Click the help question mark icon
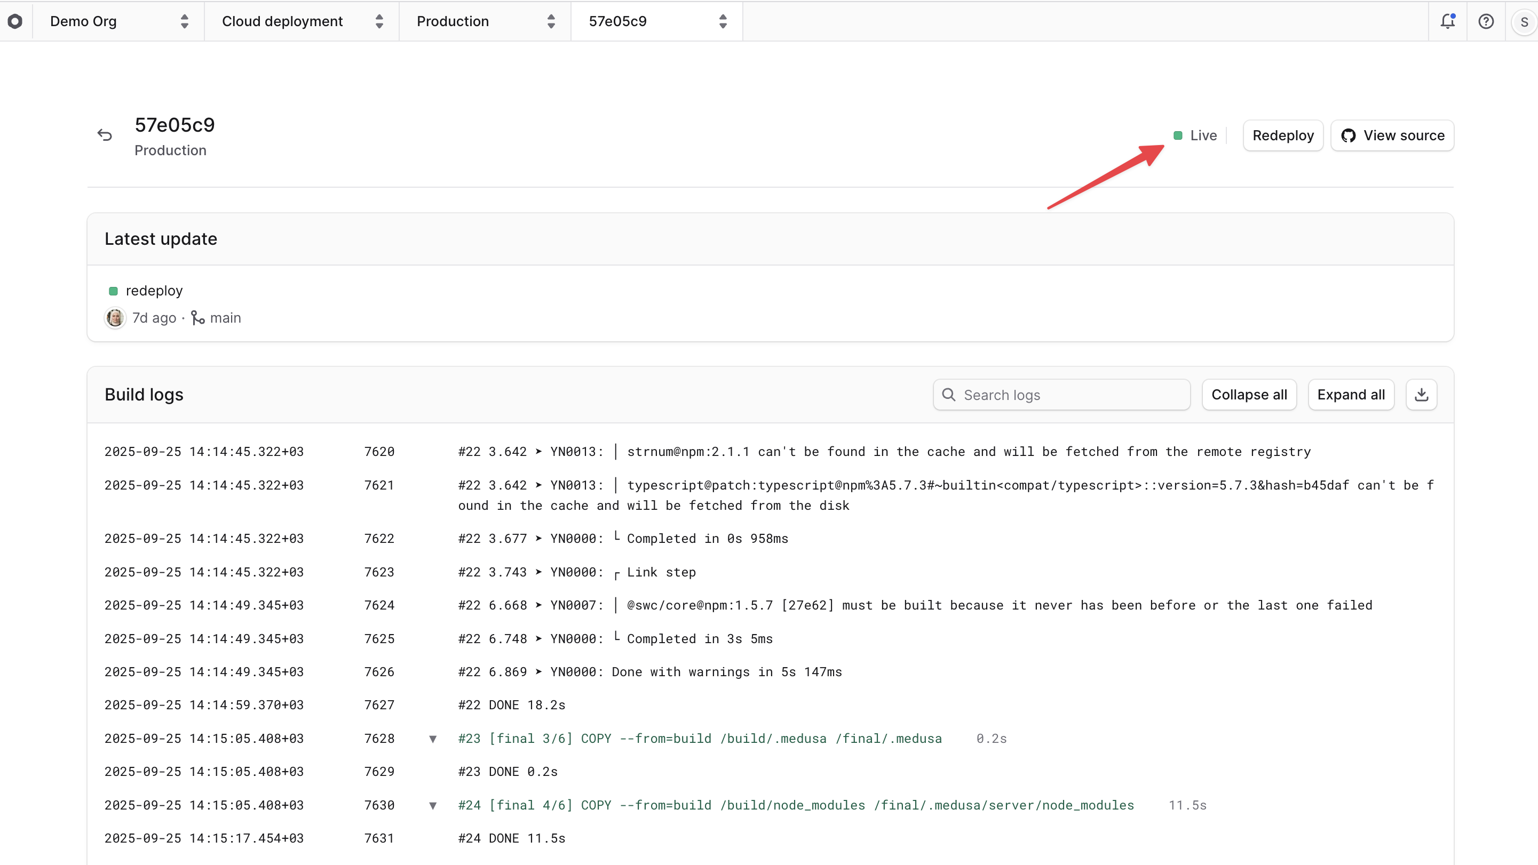1538x865 pixels. tap(1486, 21)
